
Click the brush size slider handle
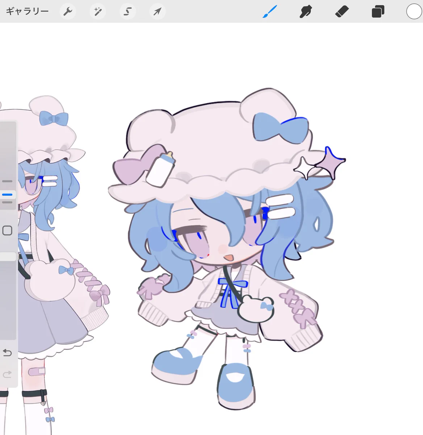[7, 195]
